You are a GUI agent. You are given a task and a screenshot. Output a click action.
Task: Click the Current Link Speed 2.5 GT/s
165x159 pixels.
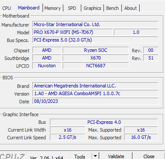point(68,137)
